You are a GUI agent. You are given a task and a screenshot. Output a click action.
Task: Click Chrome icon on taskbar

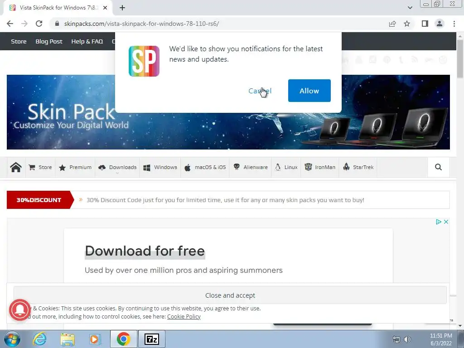click(123, 339)
